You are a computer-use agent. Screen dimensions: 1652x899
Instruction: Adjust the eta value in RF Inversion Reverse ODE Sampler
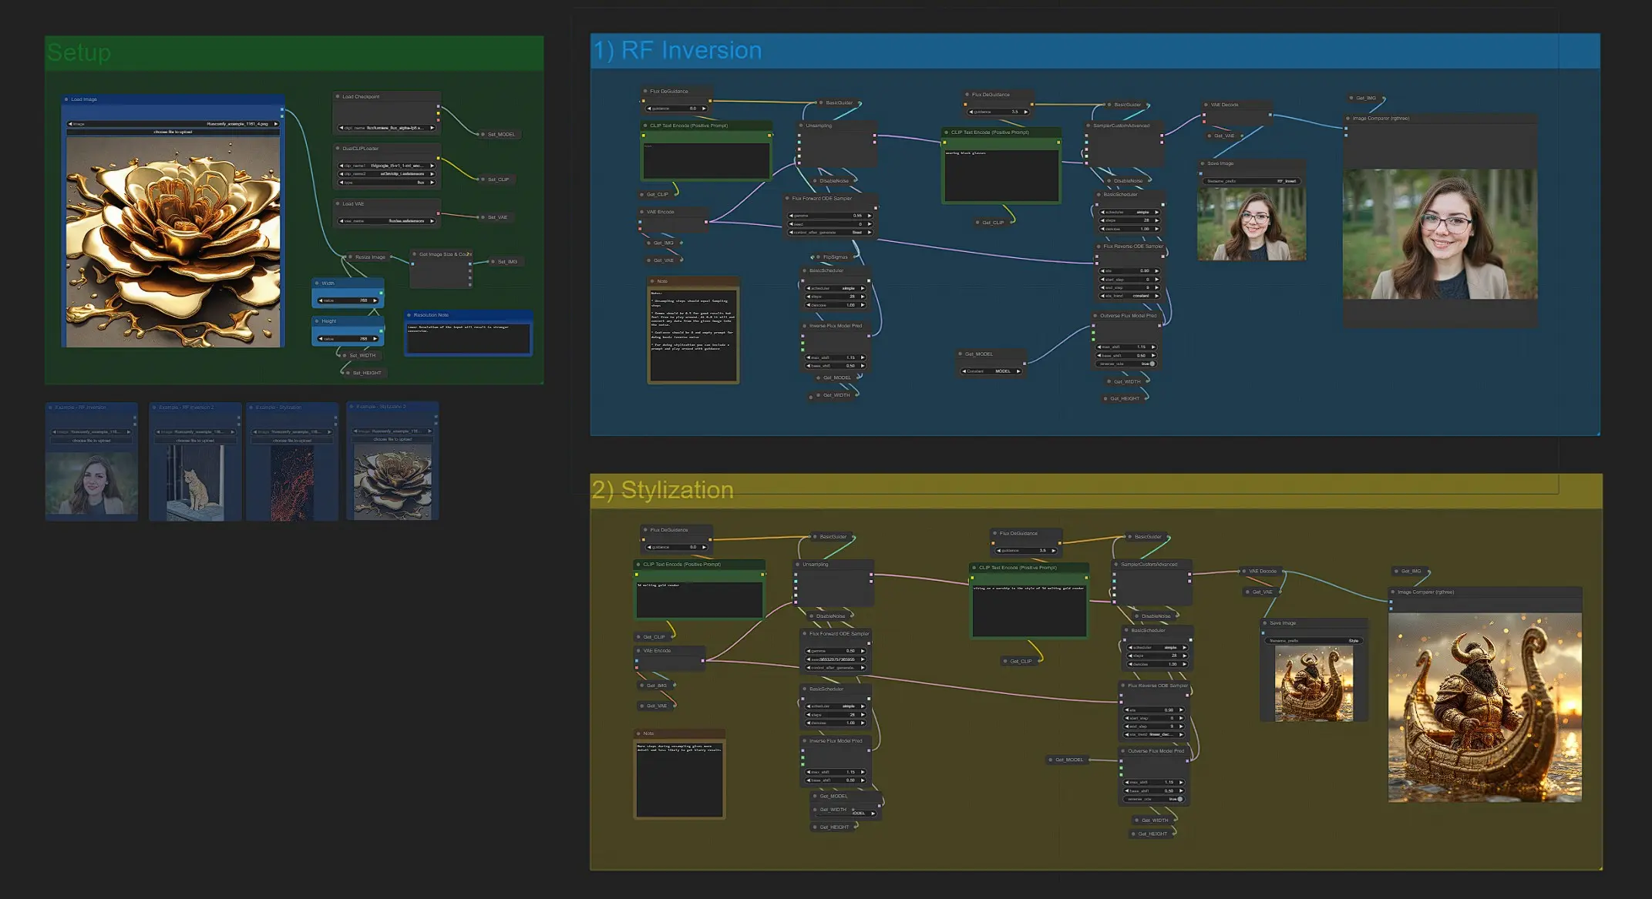coord(1129,271)
